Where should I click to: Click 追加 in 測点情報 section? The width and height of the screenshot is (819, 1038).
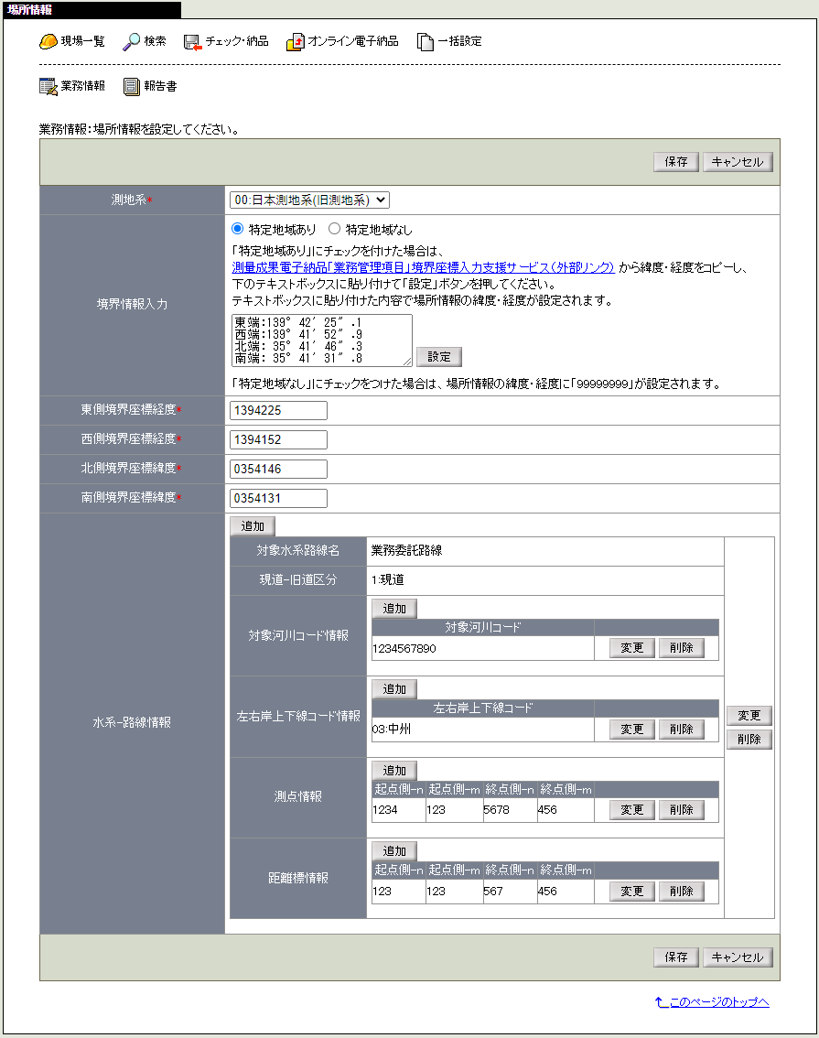(x=394, y=771)
